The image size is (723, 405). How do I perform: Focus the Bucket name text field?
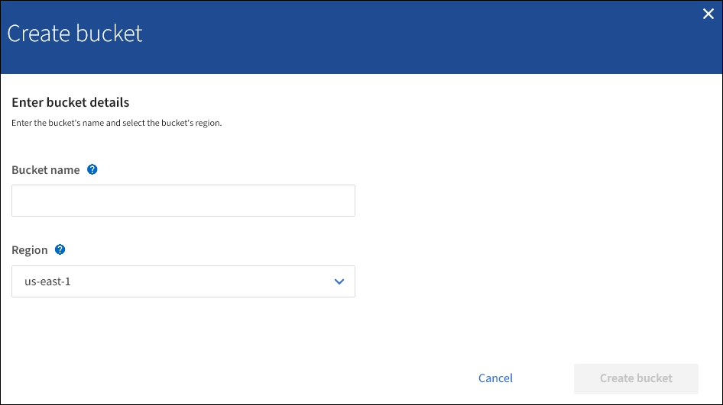[183, 201]
